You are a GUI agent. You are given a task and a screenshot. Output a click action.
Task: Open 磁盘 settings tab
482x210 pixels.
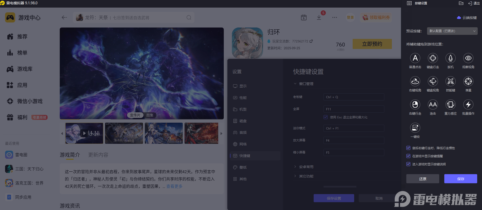(255, 121)
